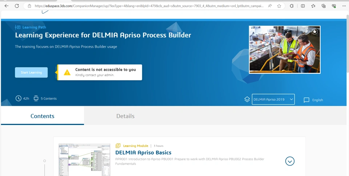The image size is (349, 176).
Task: Click the '3 hours' duration text
Action: tap(159, 146)
